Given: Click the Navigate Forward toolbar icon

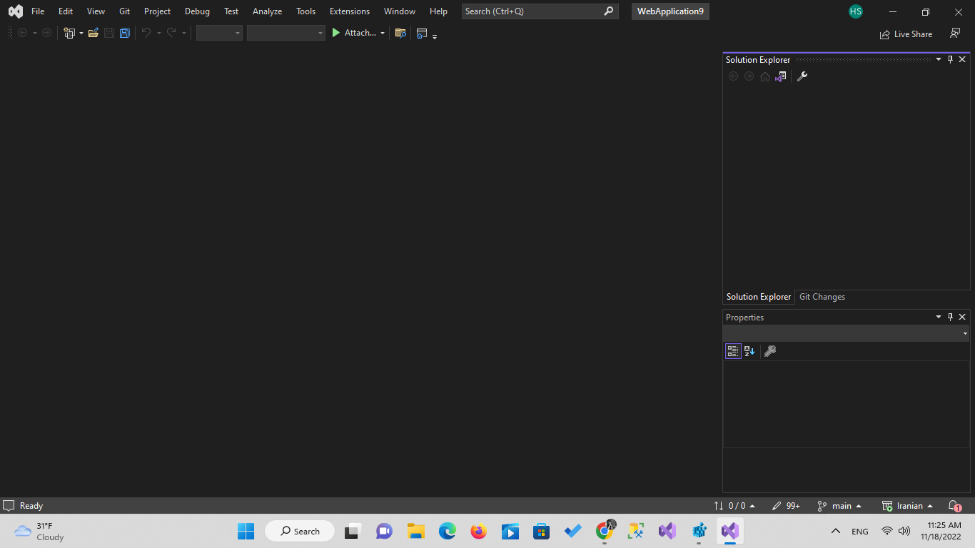Looking at the screenshot, I should click(x=46, y=33).
